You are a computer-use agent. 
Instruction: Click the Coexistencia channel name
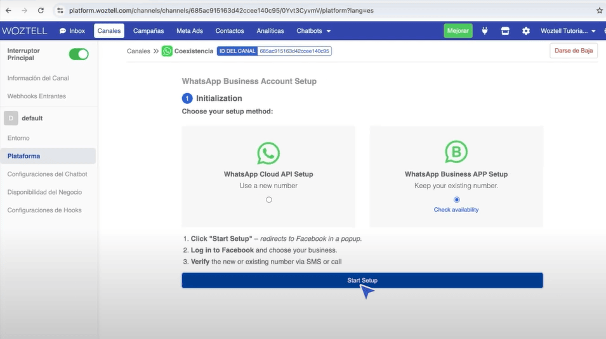click(194, 51)
